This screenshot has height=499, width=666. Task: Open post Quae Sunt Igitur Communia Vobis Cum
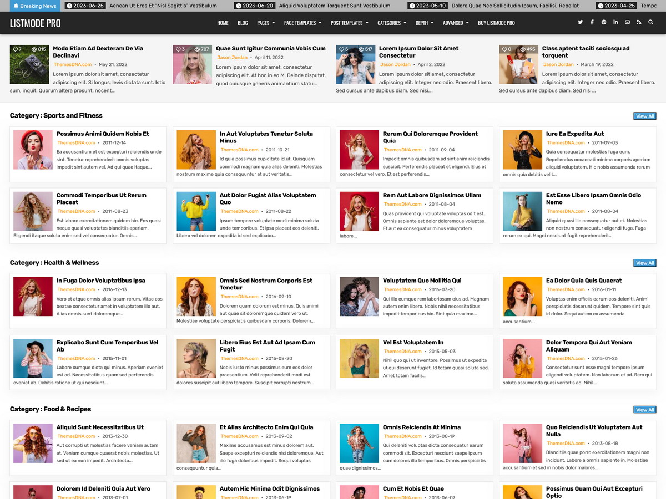tap(271, 48)
